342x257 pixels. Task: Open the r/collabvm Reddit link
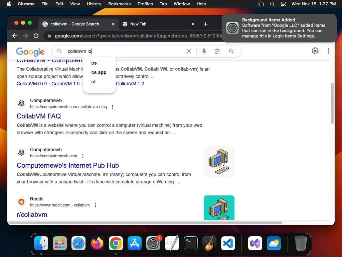[x=32, y=215]
